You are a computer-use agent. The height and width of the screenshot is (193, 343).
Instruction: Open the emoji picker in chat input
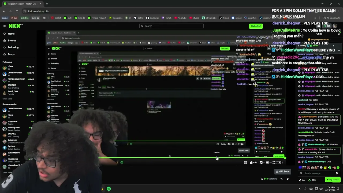pyautogui.click(x=337, y=173)
